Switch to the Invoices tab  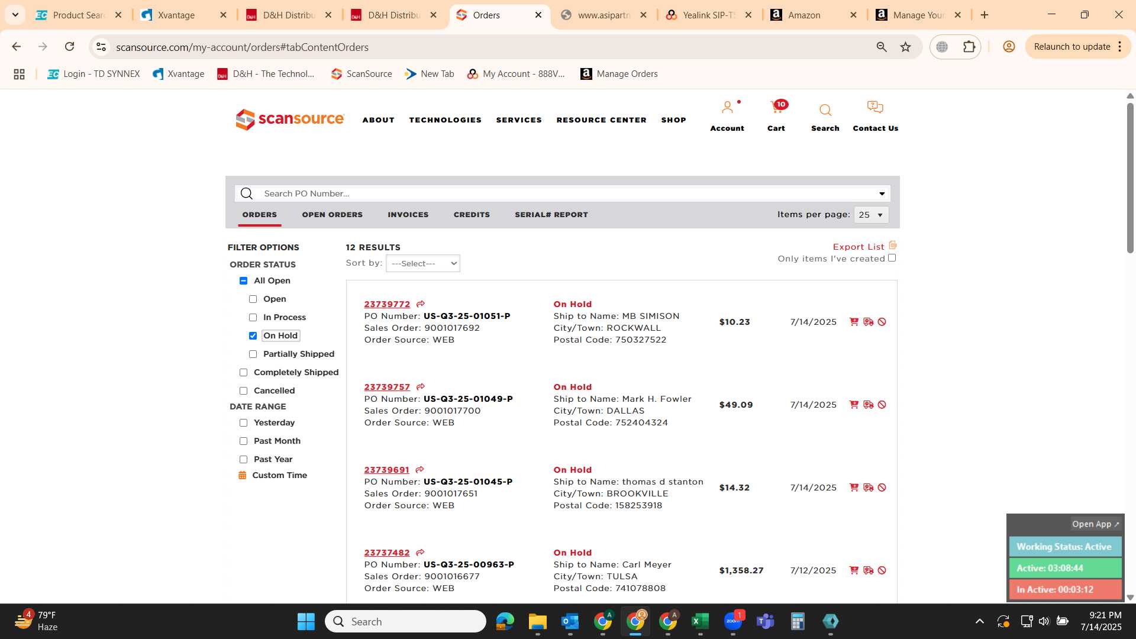coord(408,215)
